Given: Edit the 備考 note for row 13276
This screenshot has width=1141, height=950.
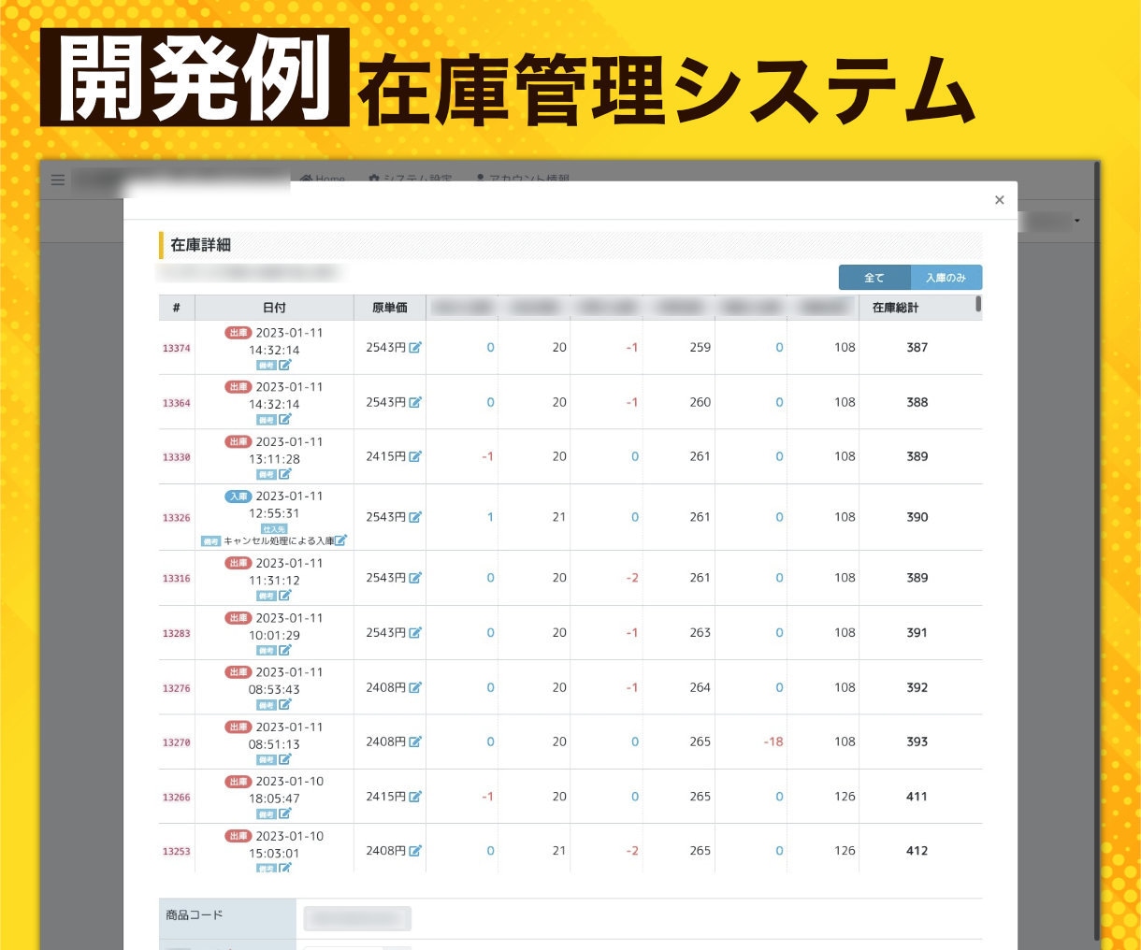Looking at the screenshot, I should tap(285, 705).
